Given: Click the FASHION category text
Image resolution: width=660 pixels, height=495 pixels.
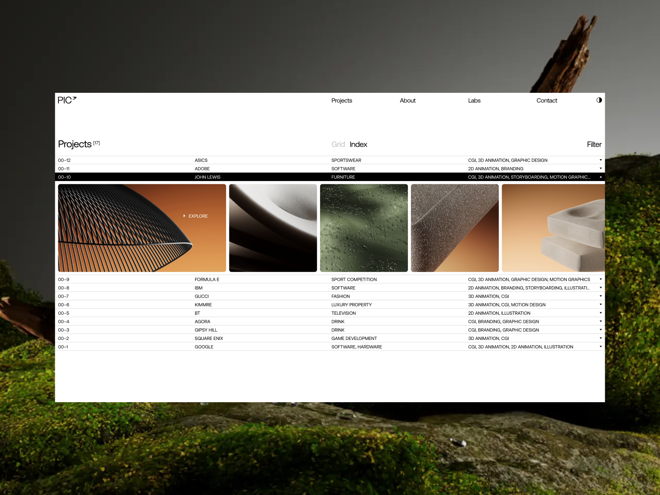Looking at the screenshot, I should (340, 297).
